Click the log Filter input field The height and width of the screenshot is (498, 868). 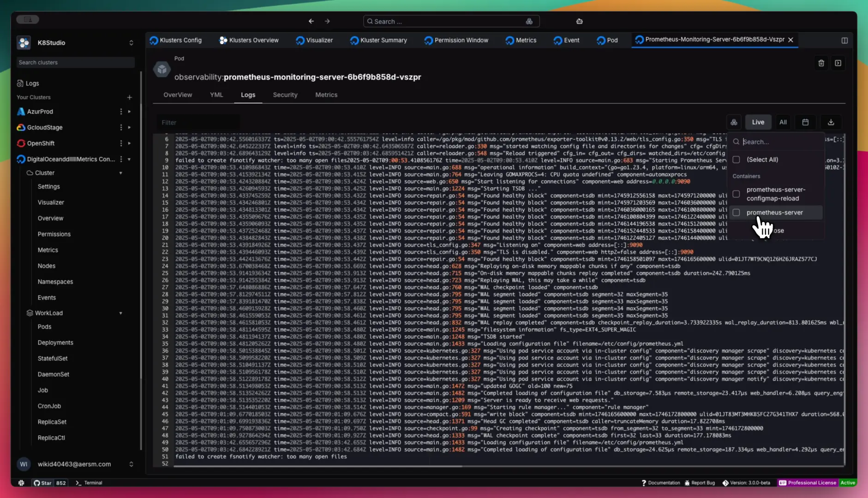(198, 123)
